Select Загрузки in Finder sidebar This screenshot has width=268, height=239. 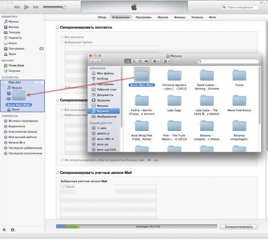[104, 101]
